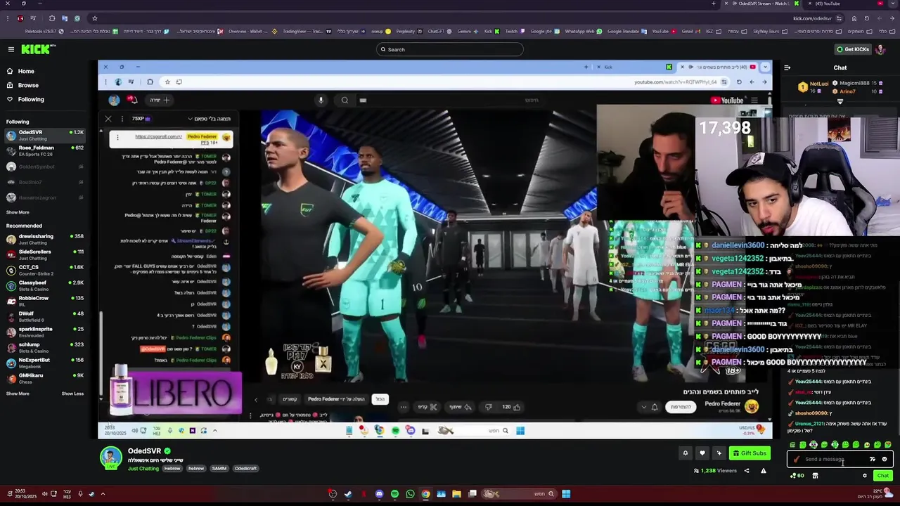Open YouTube more actions three dots
The width and height of the screenshot is (900, 506).
pyautogui.click(x=404, y=407)
